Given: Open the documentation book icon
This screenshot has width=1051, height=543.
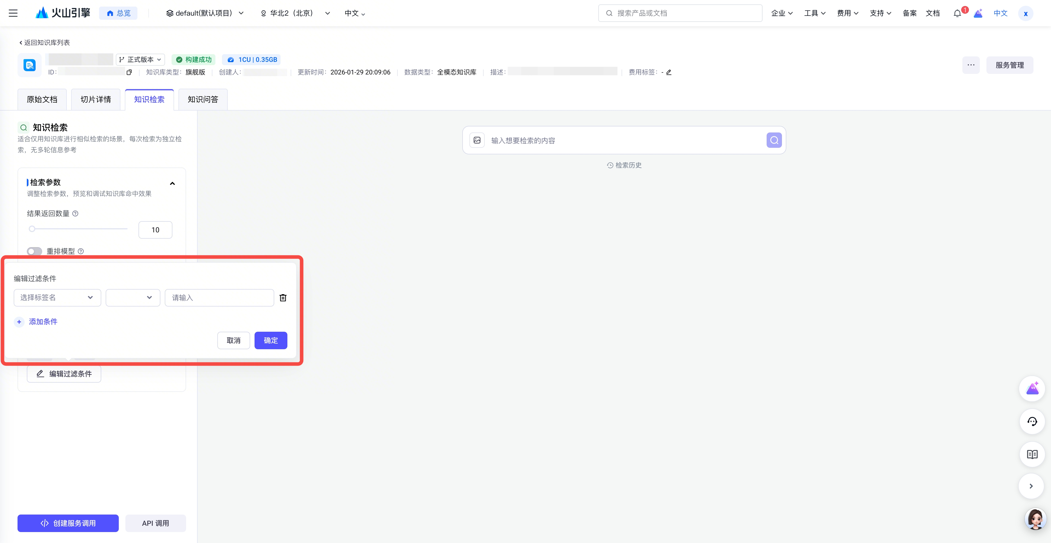Looking at the screenshot, I should pyautogui.click(x=1032, y=454).
